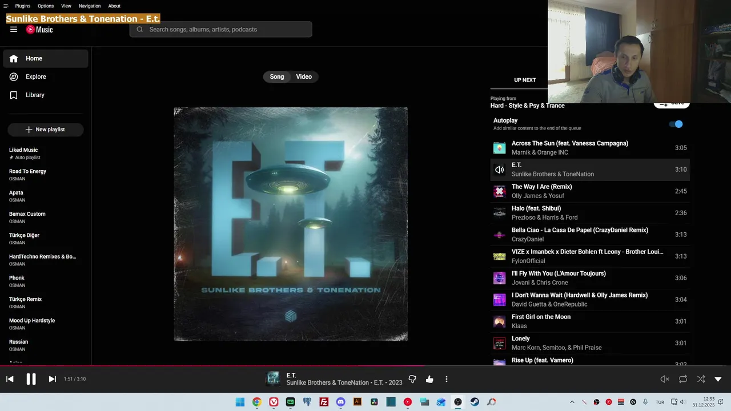Click the E.T. album artwork
The image size is (731, 411).
[x=291, y=224]
